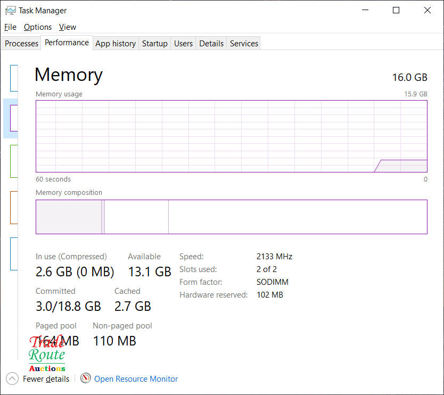The height and width of the screenshot is (395, 444).
Task: Switch to the Processes tab
Action: point(22,44)
